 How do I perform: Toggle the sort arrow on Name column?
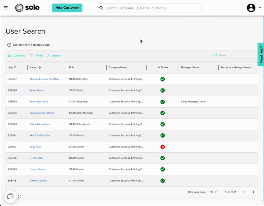[x=40, y=67]
